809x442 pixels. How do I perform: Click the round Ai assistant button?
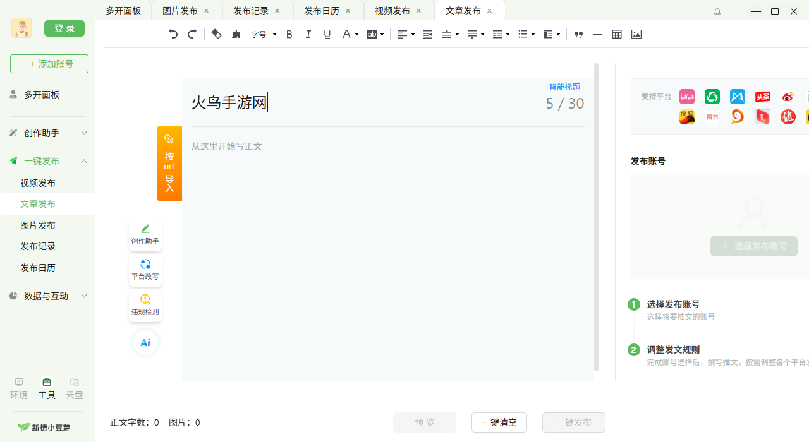pyautogui.click(x=145, y=342)
